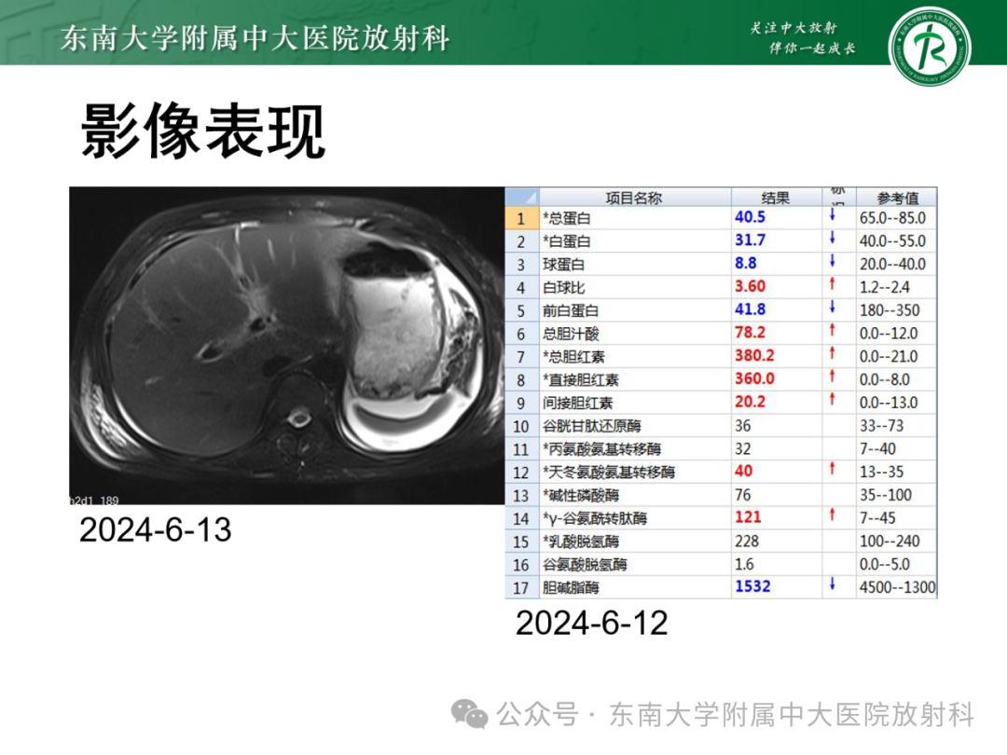Click the red up arrow in γ-谷氨酰转肽酶 row
1007x755 pixels.
(x=833, y=515)
